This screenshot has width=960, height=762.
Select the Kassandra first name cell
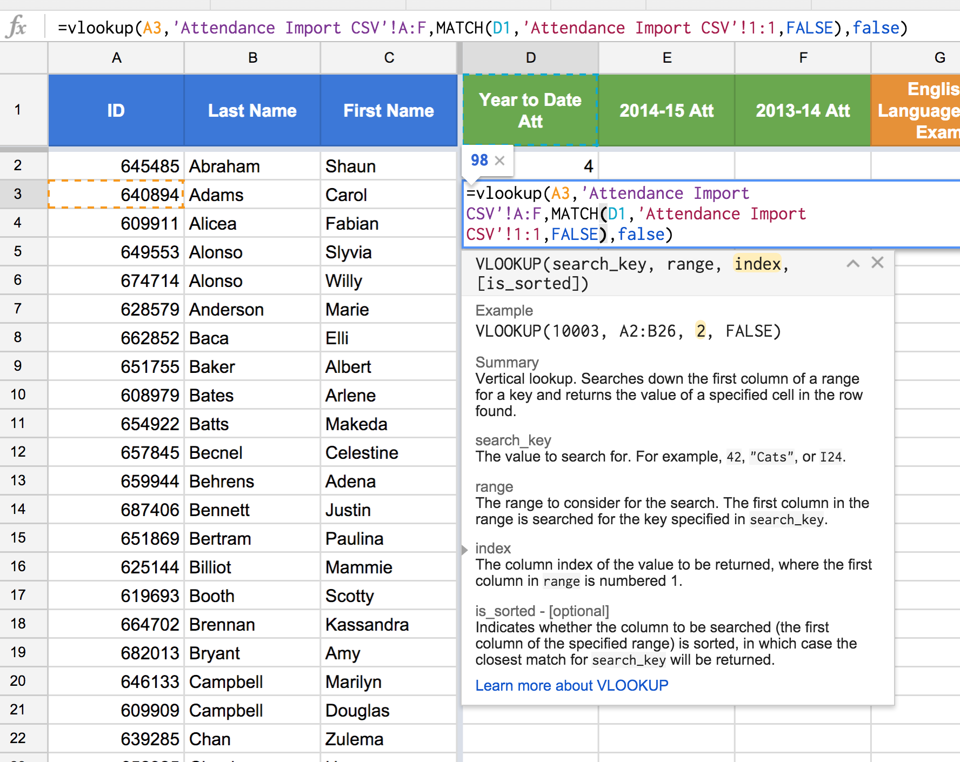coord(389,624)
